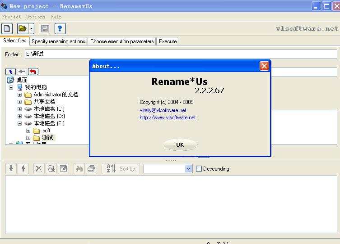Click the gray back arrow button
Image resolution: width=340 pixels, height=244 pixels.
tap(22, 71)
